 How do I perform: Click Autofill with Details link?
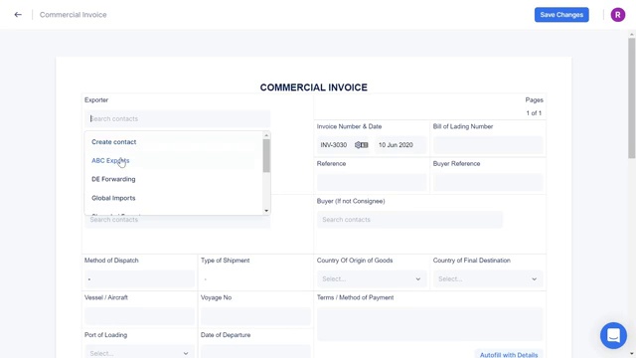click(x=509, y=355)
